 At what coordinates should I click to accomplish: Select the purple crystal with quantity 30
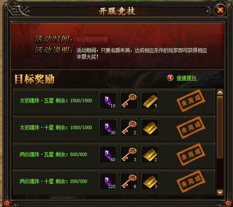pyautogui.click(x=108, y=127)
